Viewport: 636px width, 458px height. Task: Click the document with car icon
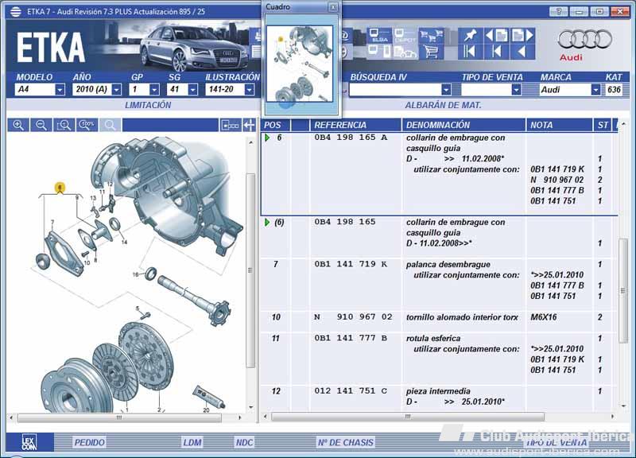coord(405,52)
